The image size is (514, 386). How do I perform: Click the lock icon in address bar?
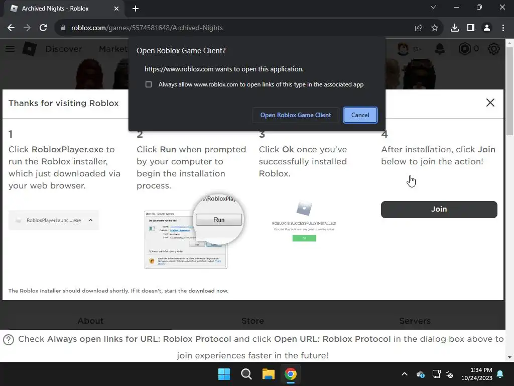pos(63,28)
